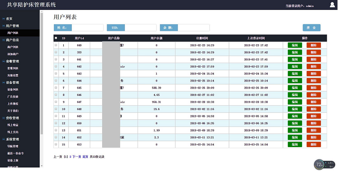Click the 72% floating monitor widget
The width and height of the screenshot is (338, 171).
tap(320, 164)
